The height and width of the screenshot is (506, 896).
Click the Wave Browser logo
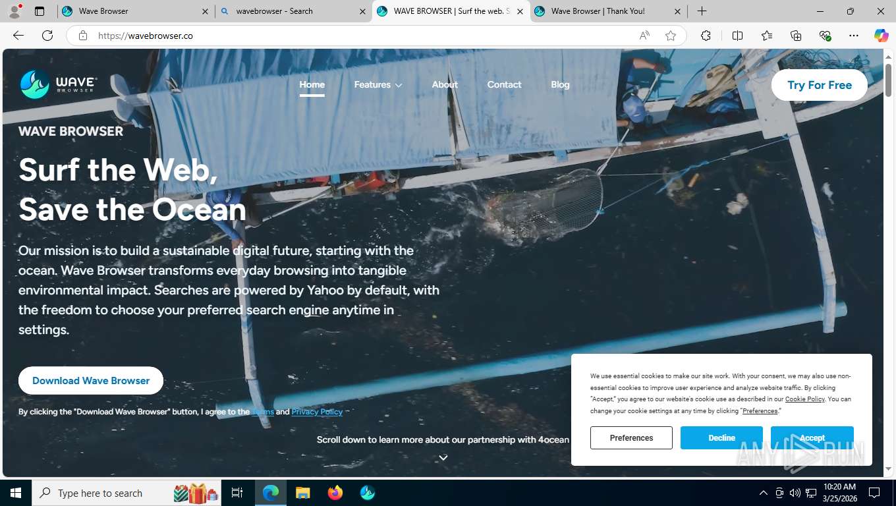click(59, 84)
